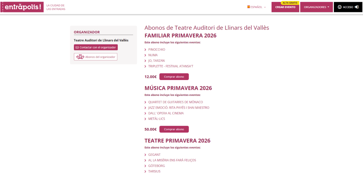This screenshot has height=174, width=363.
Task: Click the login arrow icon beside Acceso
Action: point(356,7)
